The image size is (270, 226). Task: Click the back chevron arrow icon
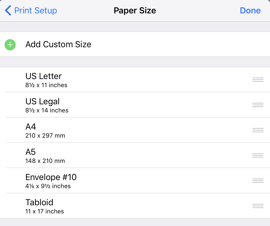8,10
